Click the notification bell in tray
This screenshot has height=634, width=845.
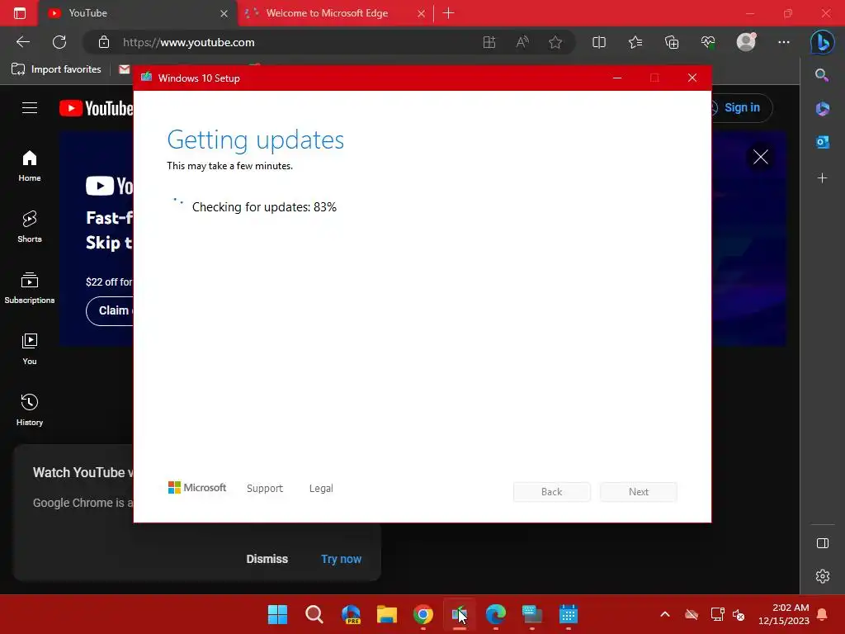(823, 614)
